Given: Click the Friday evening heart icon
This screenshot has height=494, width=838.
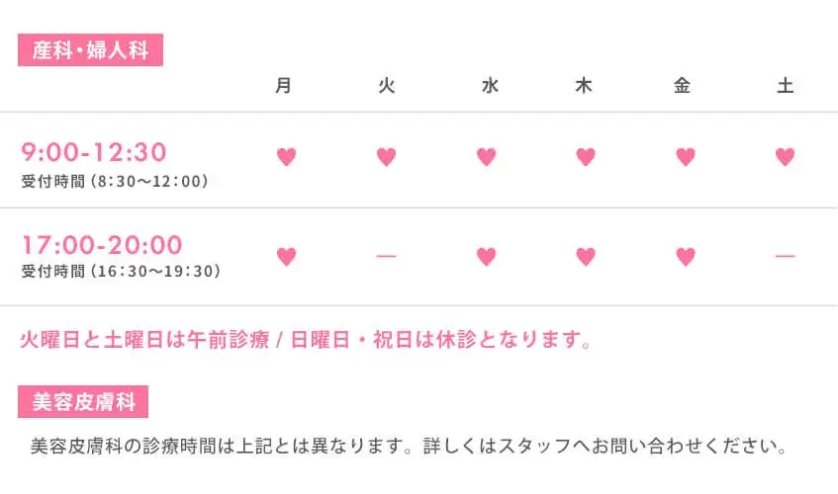Looking at the screenshot, I should [685, 257].
